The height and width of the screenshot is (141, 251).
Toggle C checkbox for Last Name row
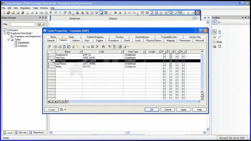click(x=177, y=64)
